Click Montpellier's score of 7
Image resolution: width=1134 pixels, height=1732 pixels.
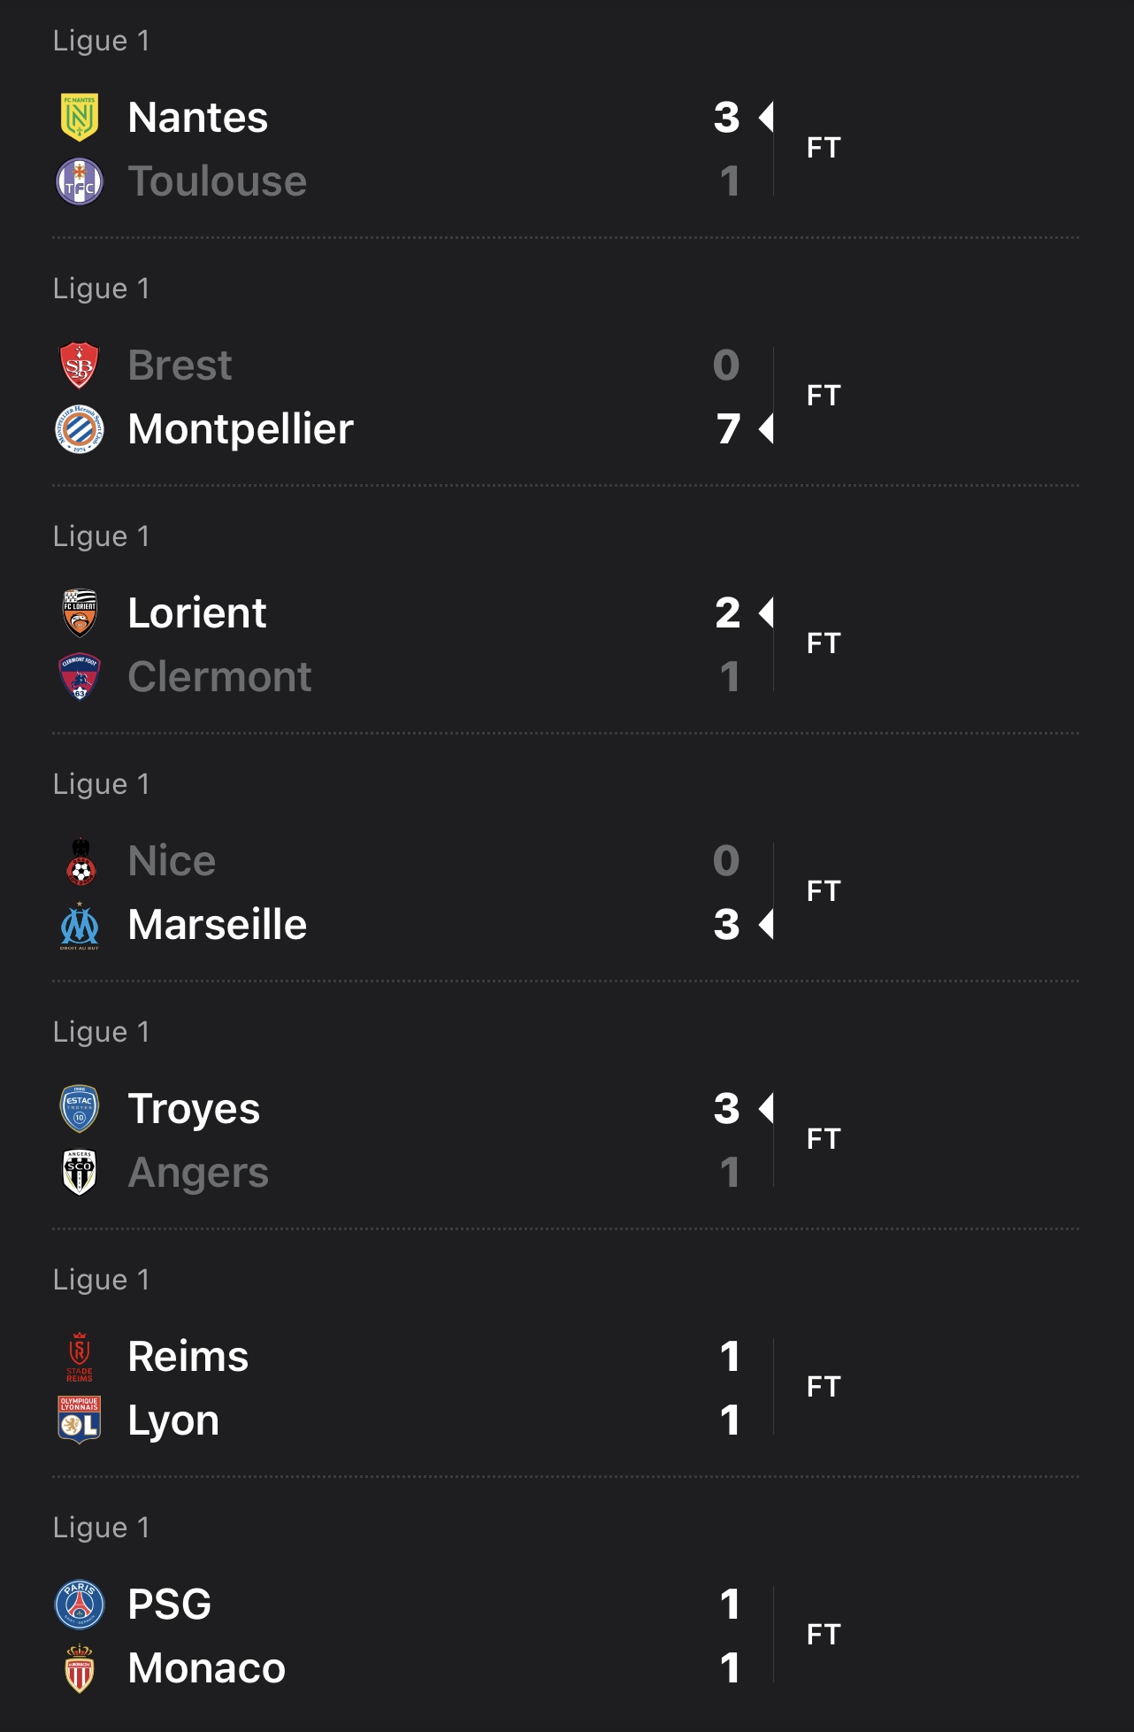click(728, 429)
